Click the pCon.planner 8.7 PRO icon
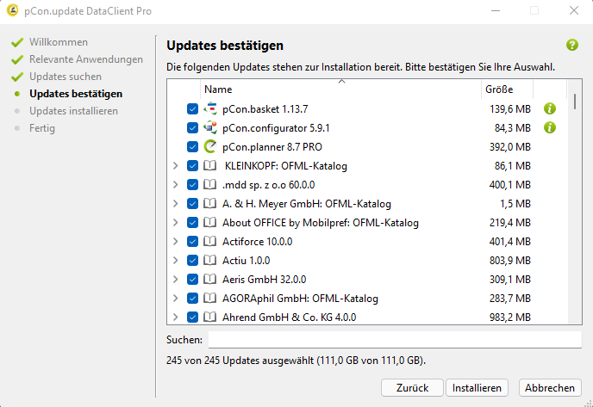593x407 pixels. 210,146
